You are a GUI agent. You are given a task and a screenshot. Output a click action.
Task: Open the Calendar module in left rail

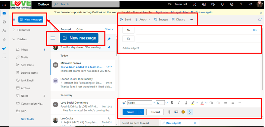(x=4, y=22)
